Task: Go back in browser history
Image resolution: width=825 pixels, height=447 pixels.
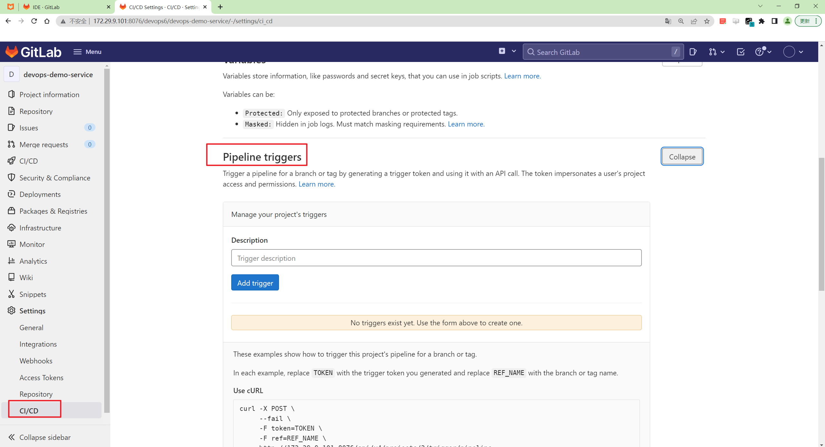Action: click(8, 21)
